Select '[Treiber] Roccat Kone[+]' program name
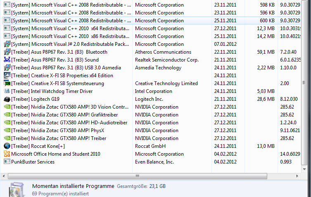Screen dimensions: 311x197 (x=38, y=146)
